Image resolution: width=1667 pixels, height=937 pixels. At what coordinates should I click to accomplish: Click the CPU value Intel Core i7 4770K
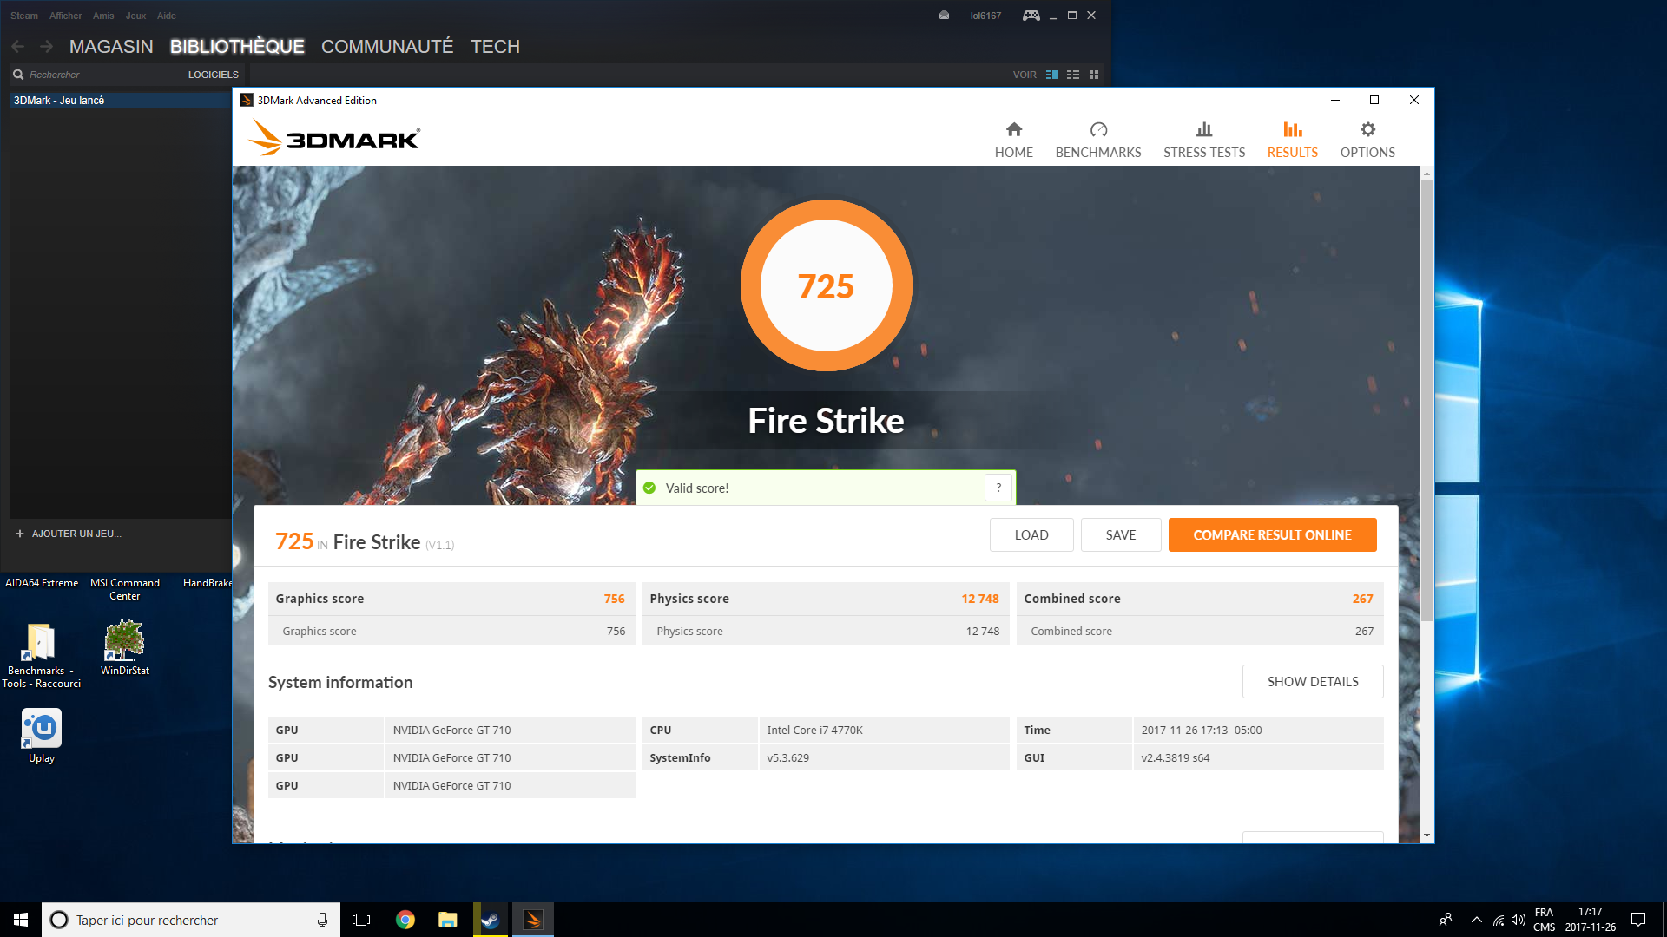[814, 730]
